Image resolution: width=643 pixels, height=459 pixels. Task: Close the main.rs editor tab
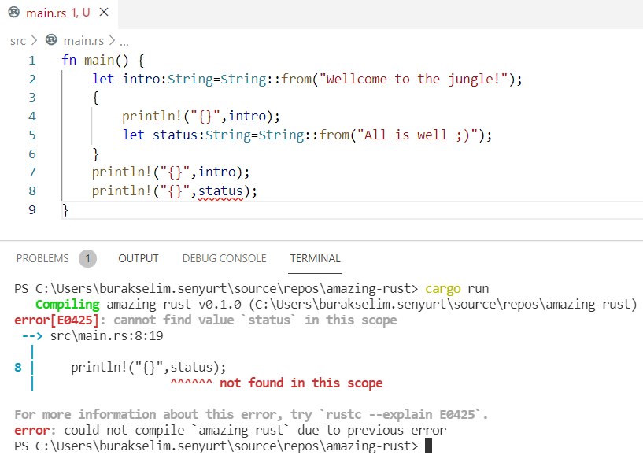tap(104, 13)
